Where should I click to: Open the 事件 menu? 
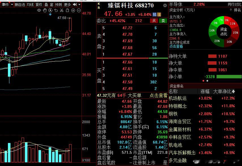pos(5,5)
